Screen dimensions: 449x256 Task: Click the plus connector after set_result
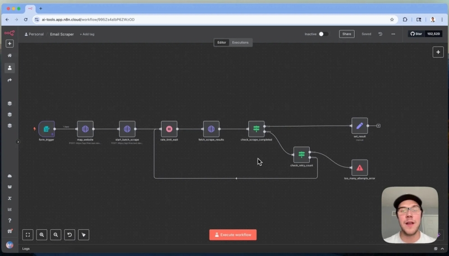click(378, 125)
